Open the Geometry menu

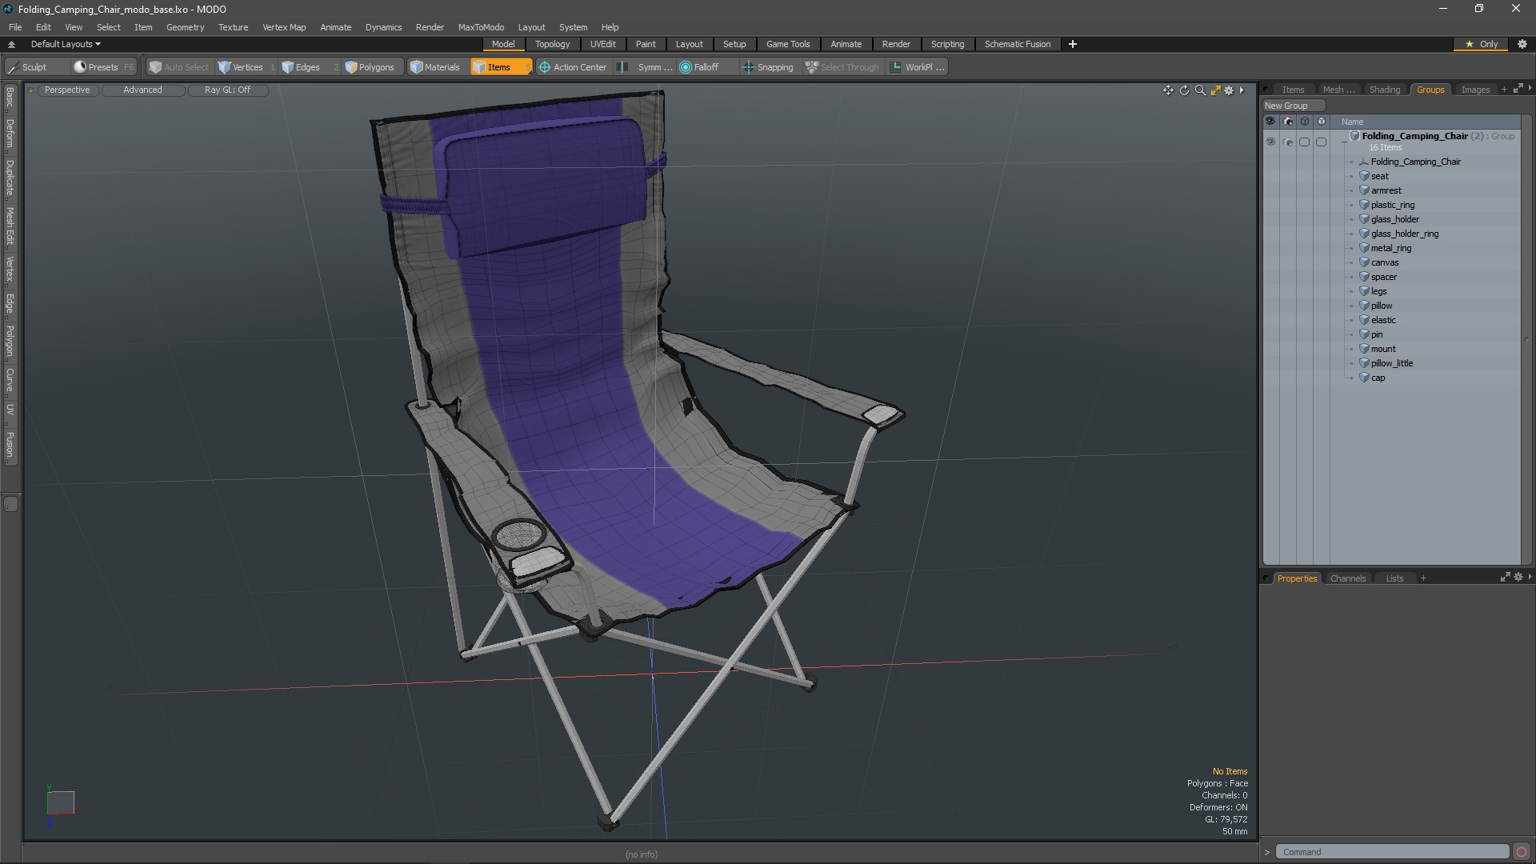coord(185,26)
